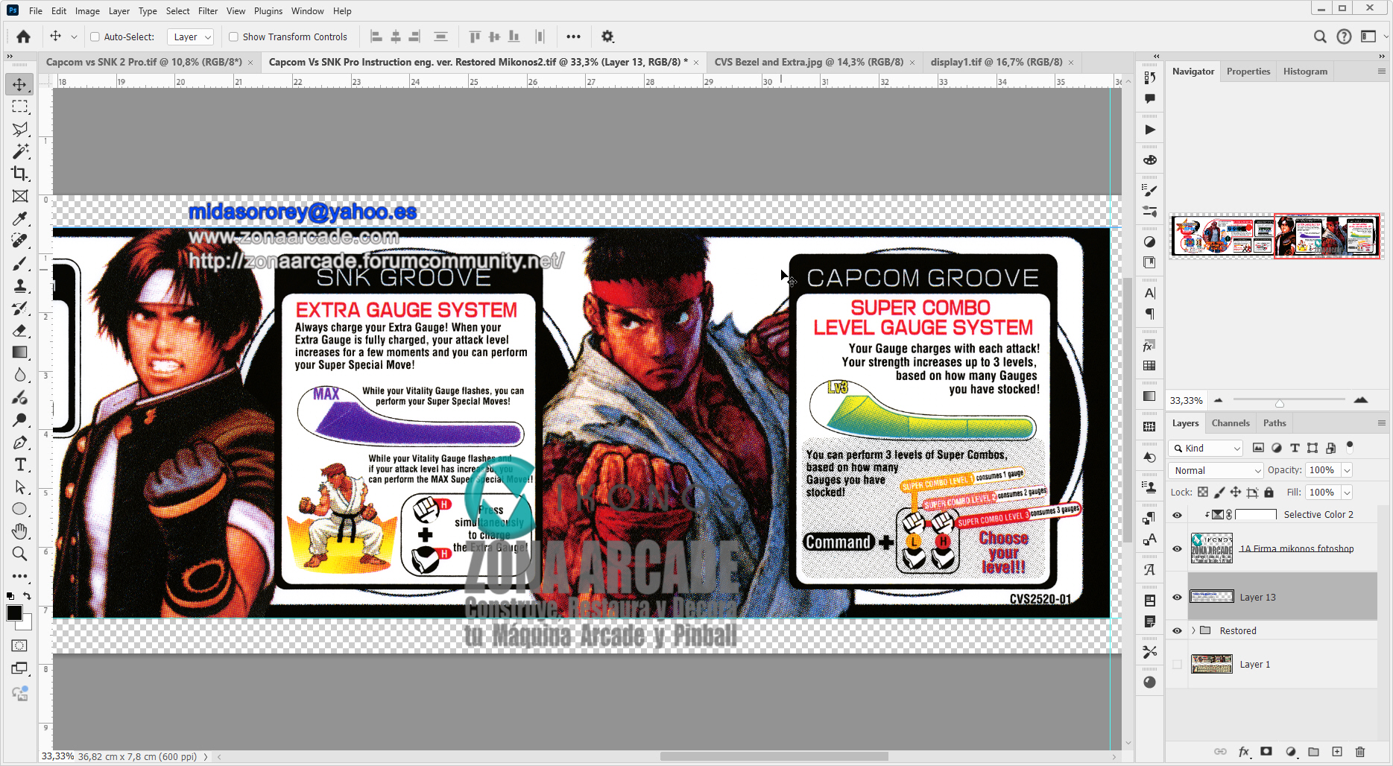The image size is (1393, 766).
Task: Enable the Auto-Select checkbox
Action: 95,37
